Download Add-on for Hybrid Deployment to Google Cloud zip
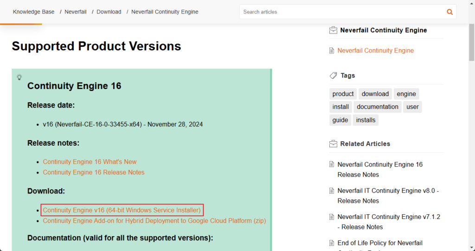The width and height of the screenshot is (475, 251). pyautogui.click(x=154, y=221)
